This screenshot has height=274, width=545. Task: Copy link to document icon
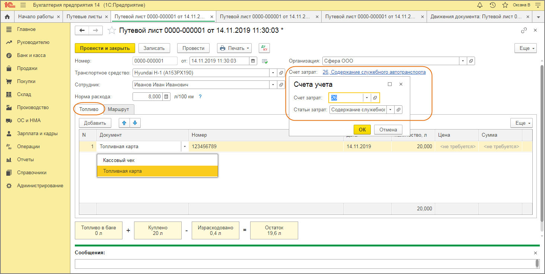[x=524, y=31]
